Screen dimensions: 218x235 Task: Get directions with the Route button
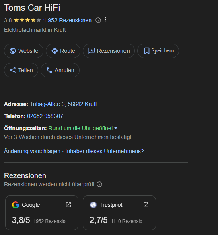63,51
